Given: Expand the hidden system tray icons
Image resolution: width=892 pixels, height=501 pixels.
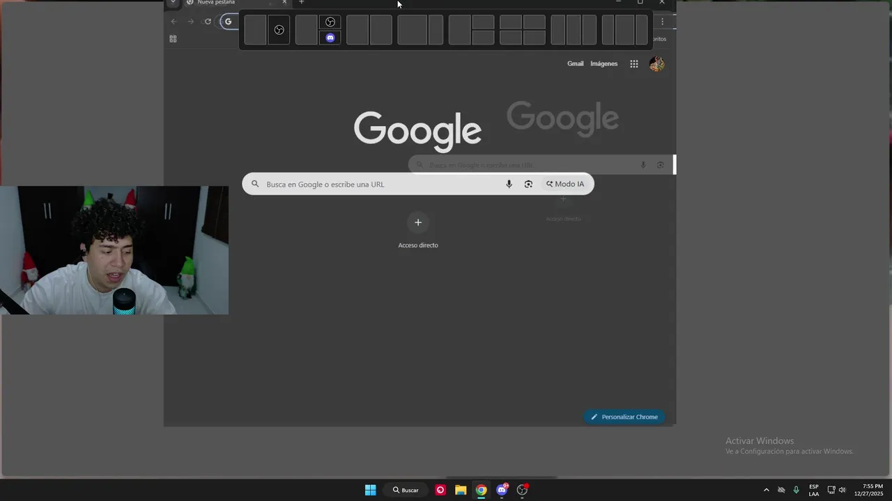Looking at the screenshot, I should [767, 490].
